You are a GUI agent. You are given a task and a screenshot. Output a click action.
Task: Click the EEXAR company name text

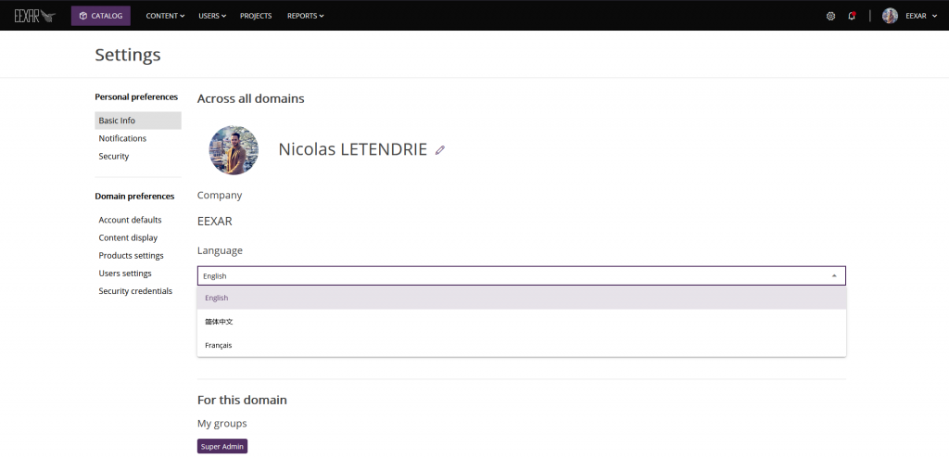(x=215, y=221)
